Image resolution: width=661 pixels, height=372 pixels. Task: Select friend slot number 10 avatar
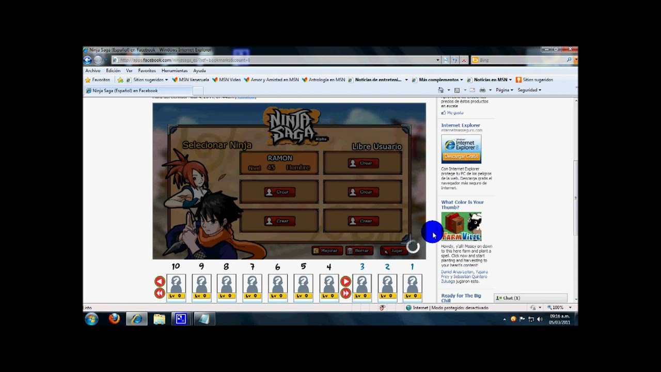(x=176, y=287)
